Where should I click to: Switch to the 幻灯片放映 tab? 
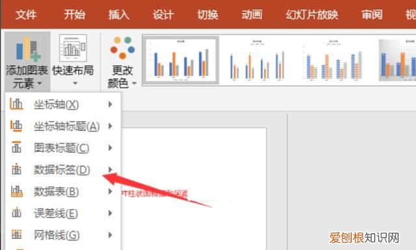click(x=312, y=14)
